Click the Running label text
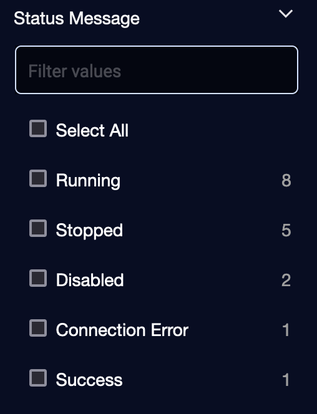Image resolution: width=317 pixels, height=414 pixels. click(x=88, y=181)
